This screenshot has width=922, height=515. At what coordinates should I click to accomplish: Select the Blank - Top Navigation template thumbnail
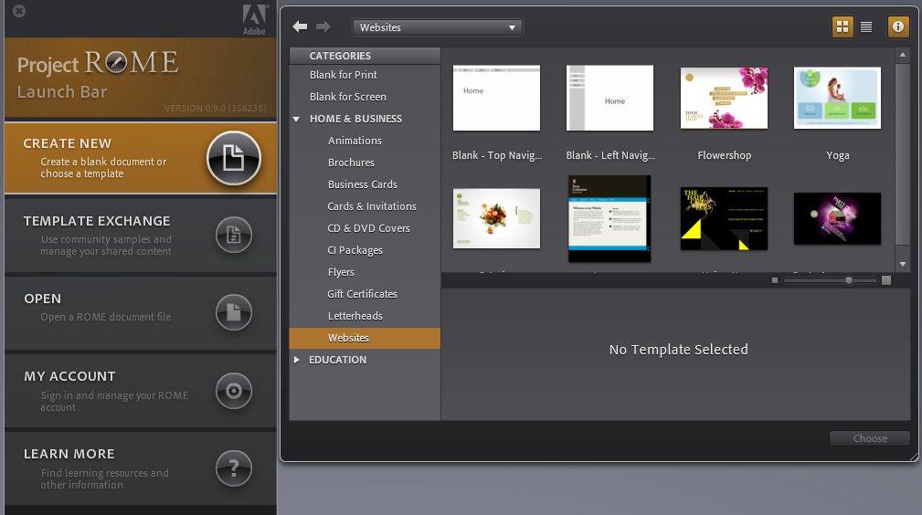[496, 98]
